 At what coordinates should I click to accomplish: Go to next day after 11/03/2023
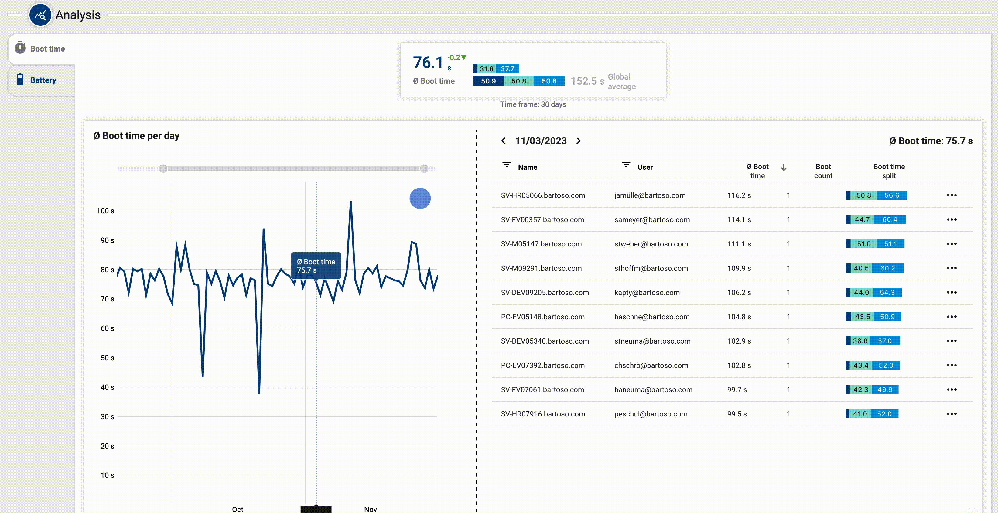point(579,141)
